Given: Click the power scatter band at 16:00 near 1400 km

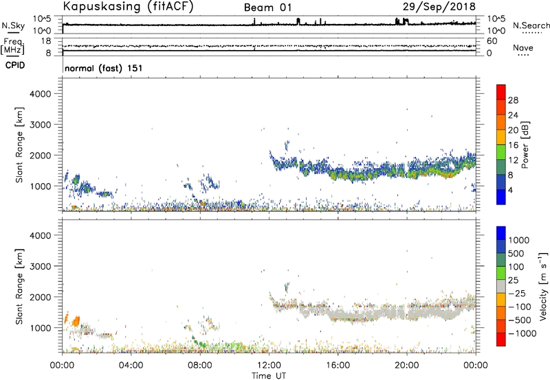Looking at the screenshot, I should pos(338,173).
